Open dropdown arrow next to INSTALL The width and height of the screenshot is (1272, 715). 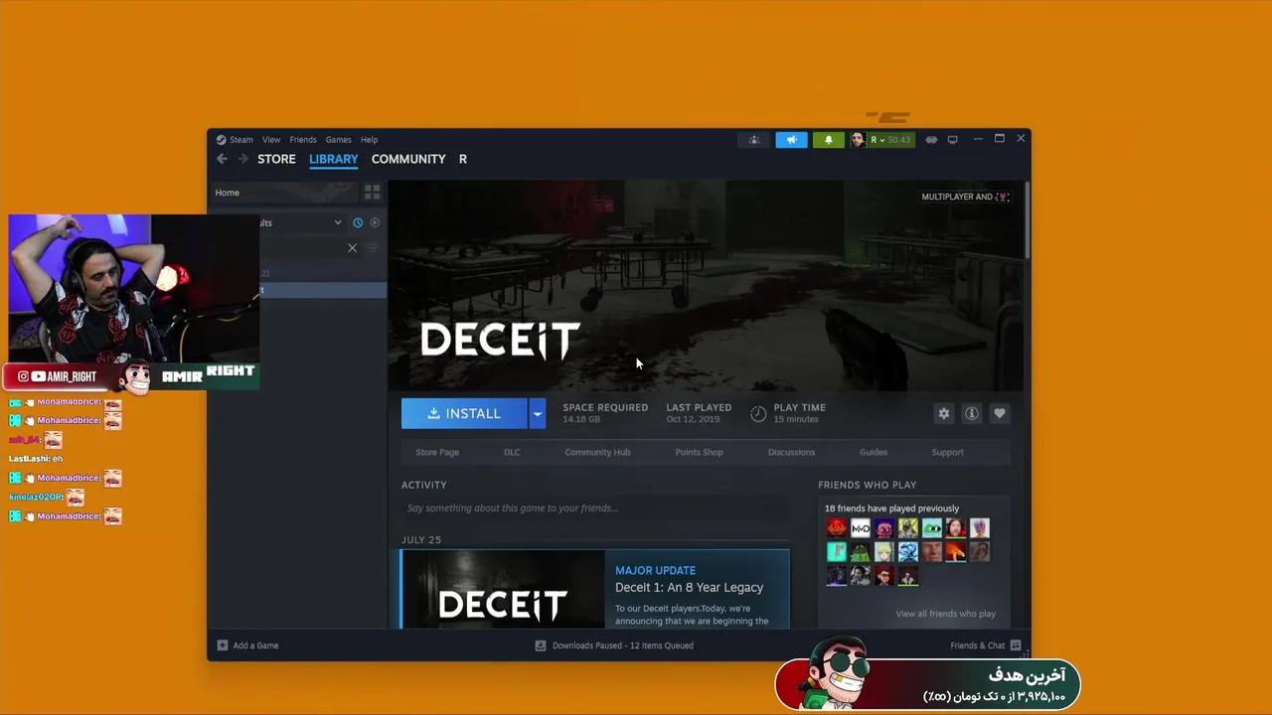(x=537, y=413)
